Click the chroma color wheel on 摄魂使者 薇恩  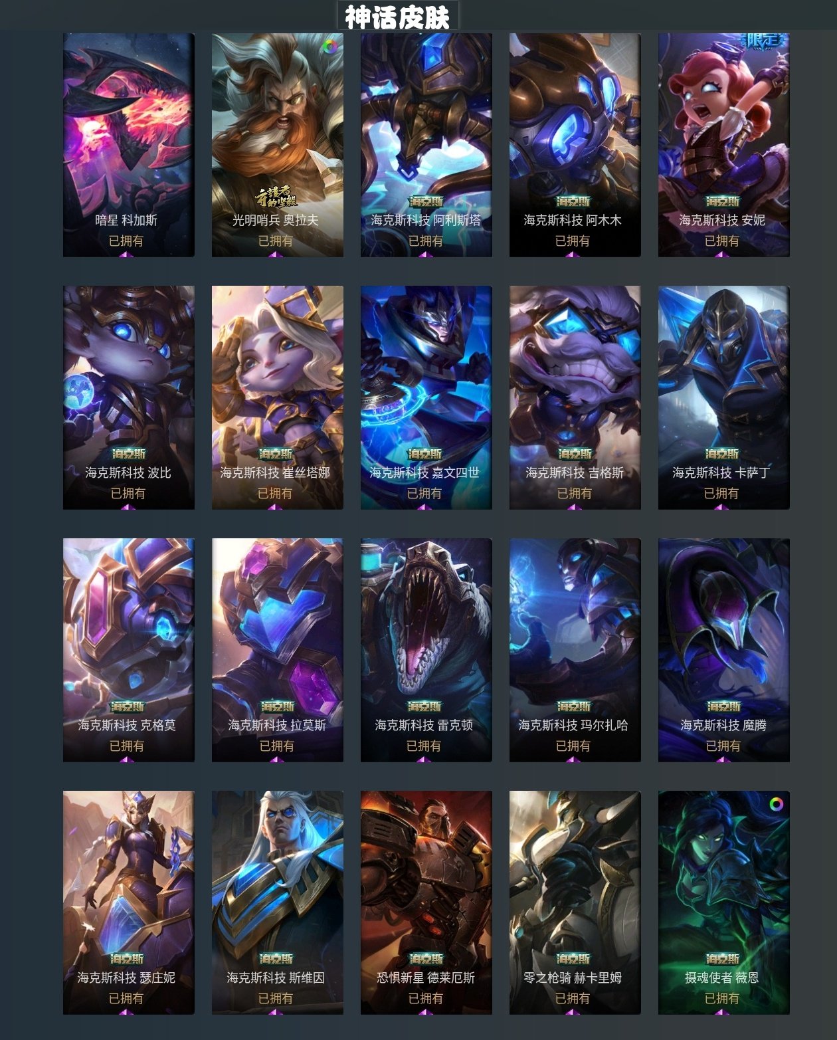point(776,804)
